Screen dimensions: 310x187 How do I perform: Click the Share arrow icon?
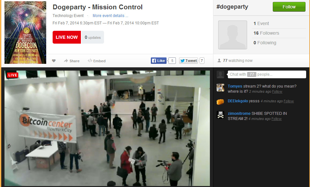(x=66, y=61)
